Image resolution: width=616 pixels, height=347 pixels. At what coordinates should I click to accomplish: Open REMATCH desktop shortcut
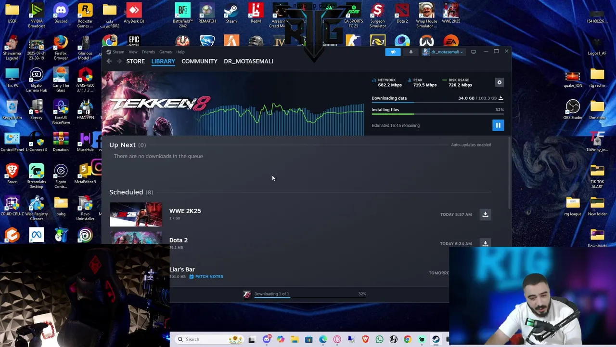click(207, 13)
